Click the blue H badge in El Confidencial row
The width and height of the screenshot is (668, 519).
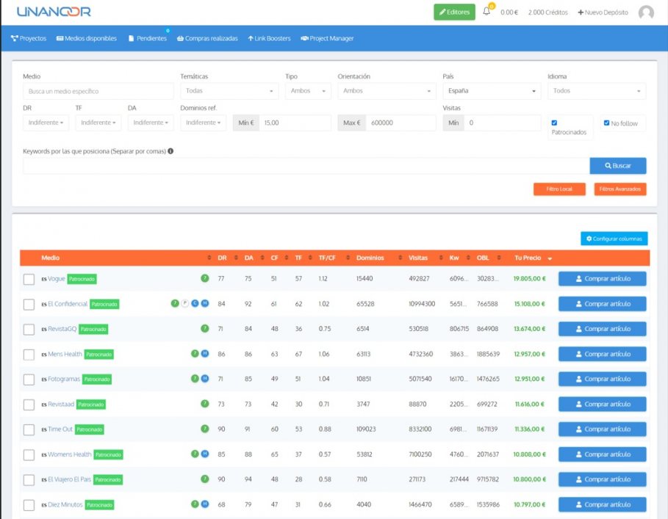point(205,303)
